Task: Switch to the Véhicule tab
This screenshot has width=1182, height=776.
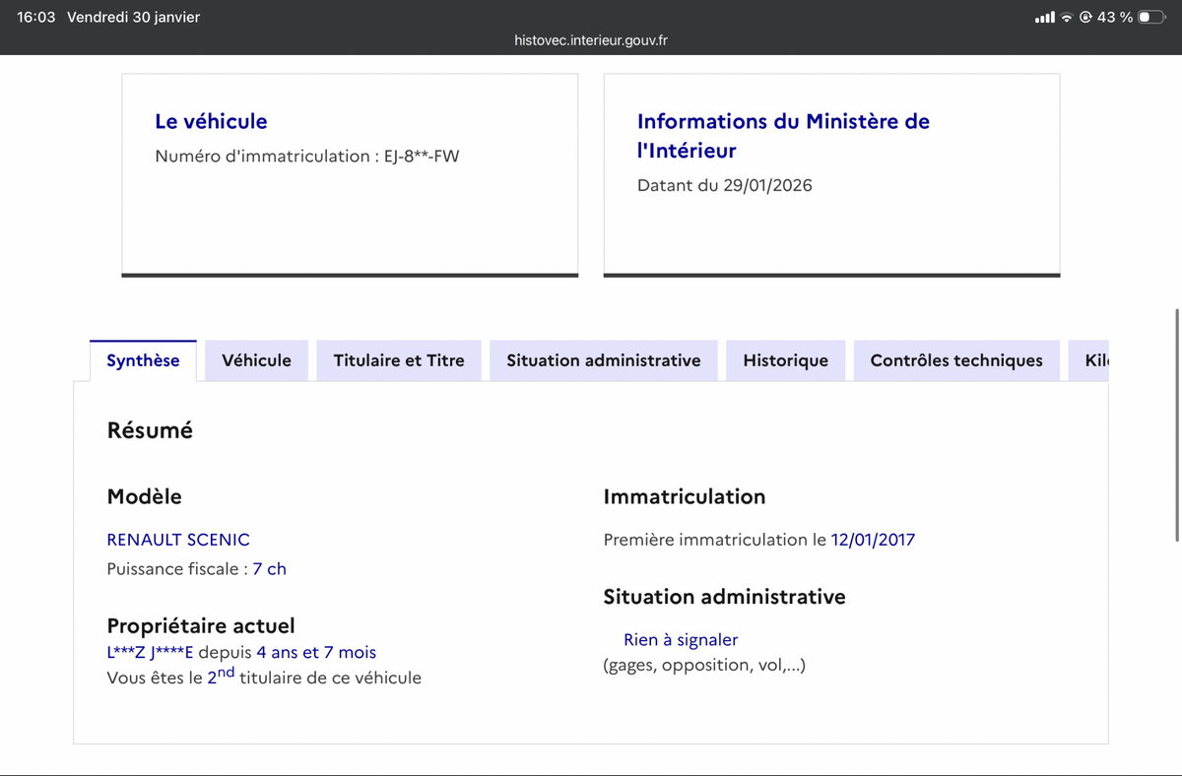Action: coord(256,360)
